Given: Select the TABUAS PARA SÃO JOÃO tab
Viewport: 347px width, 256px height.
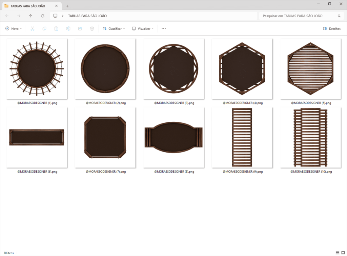Looking at the screenshot, I should click(28, 6).
